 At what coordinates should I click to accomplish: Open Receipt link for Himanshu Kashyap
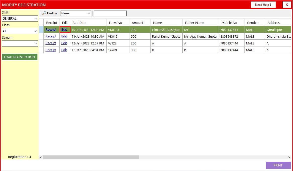[51, 30]
